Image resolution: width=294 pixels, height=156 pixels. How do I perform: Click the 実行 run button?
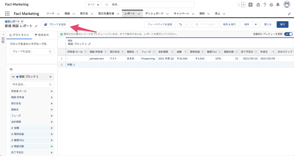tap(283, 25)
